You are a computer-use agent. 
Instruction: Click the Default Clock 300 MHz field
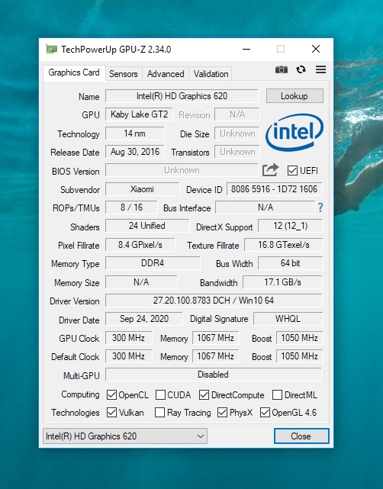click(128, 356)
